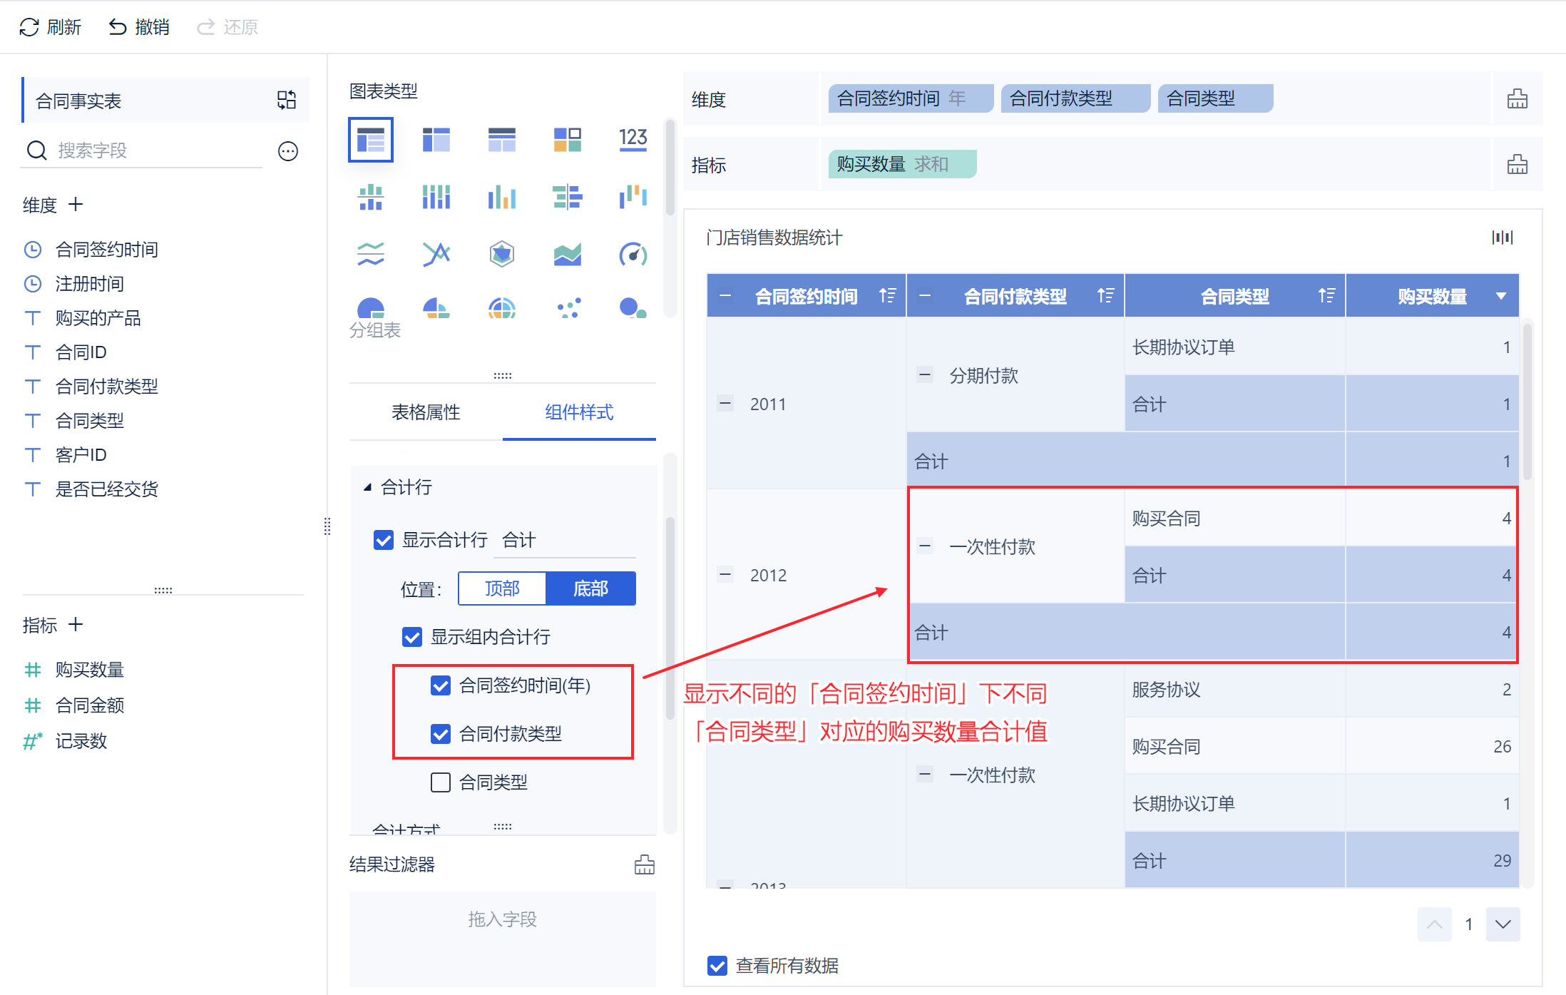Add a new metric with plus icon
The width and height of the screenshot is (1566, 995).
(x=76, y=625)
